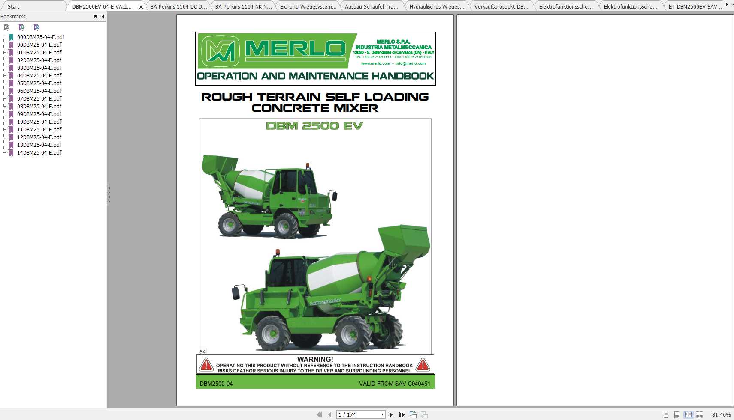Click the bookmark icon beside 07DBM25-04-E.pdf
Image resolution: width=734 pixels, height=420 pixels.
[12, 99]
